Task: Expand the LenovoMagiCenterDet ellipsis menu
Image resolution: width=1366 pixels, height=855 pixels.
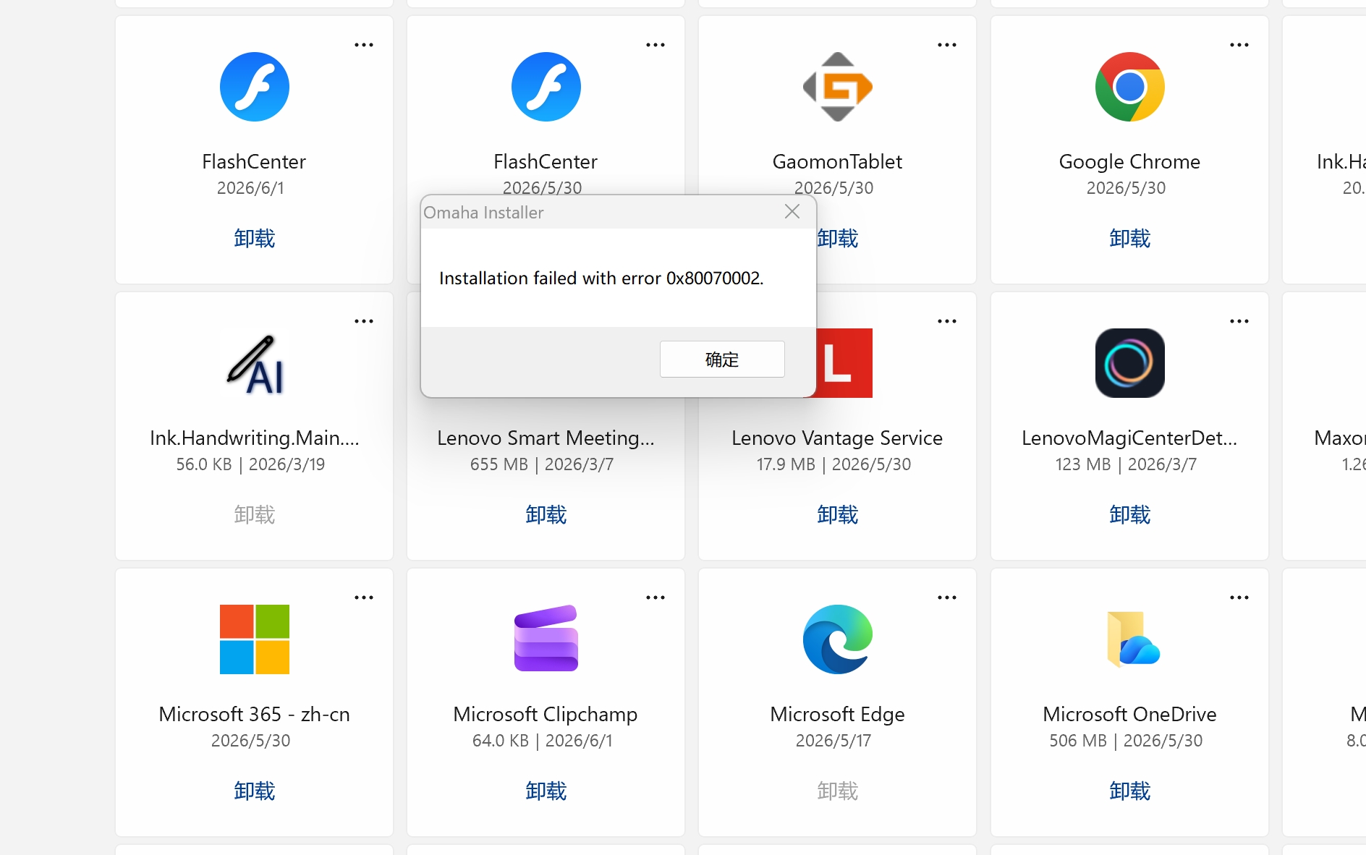Action: tap(1239, 321)
